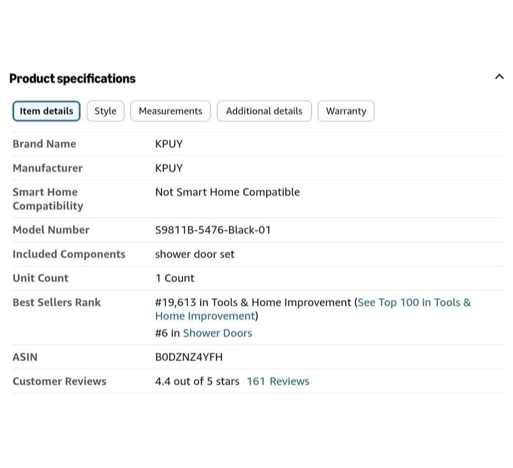View the Warranty tab
Image resolution: width=513 pixels, height=468 pixels.
[346, 111]
